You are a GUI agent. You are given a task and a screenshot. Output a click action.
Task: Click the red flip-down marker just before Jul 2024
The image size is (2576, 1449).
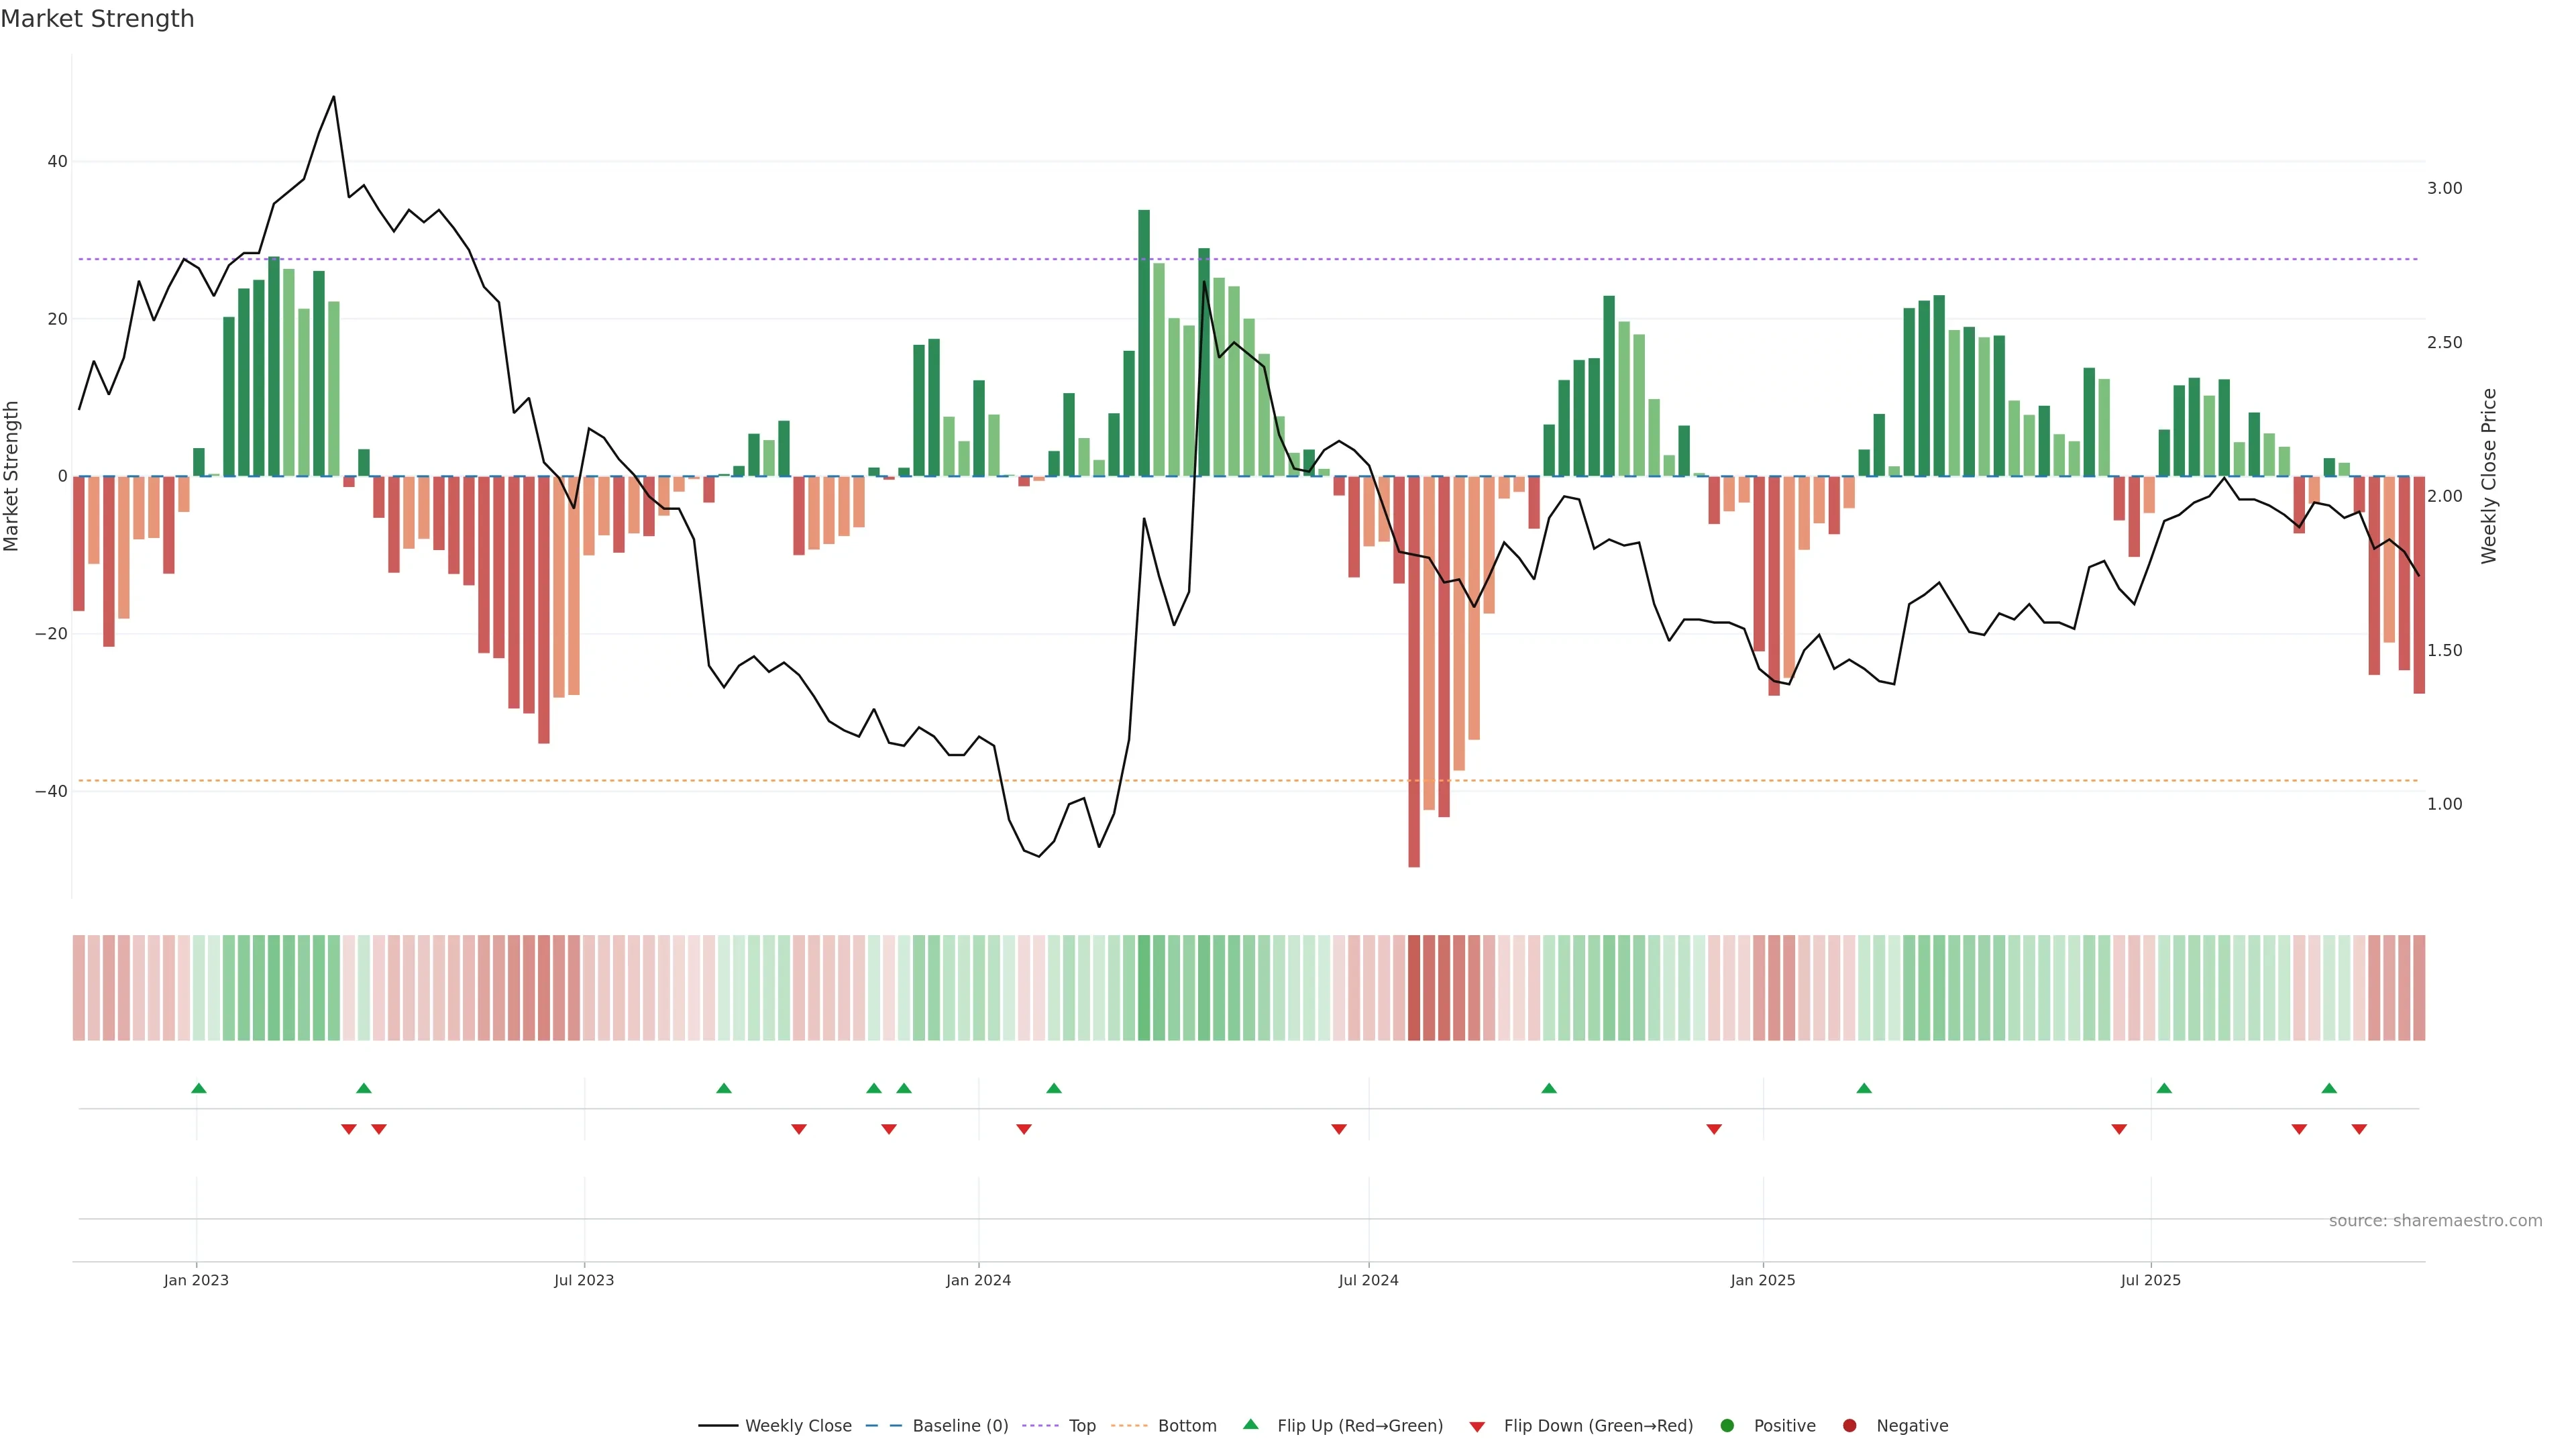(1339, 1129)
